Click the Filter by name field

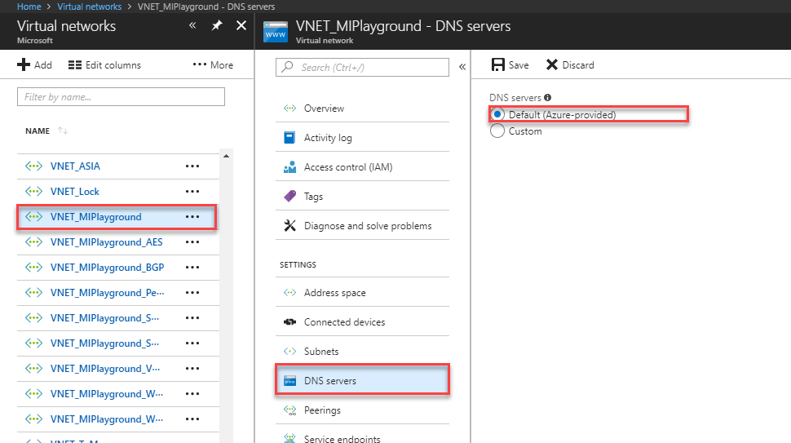[121, 97]
